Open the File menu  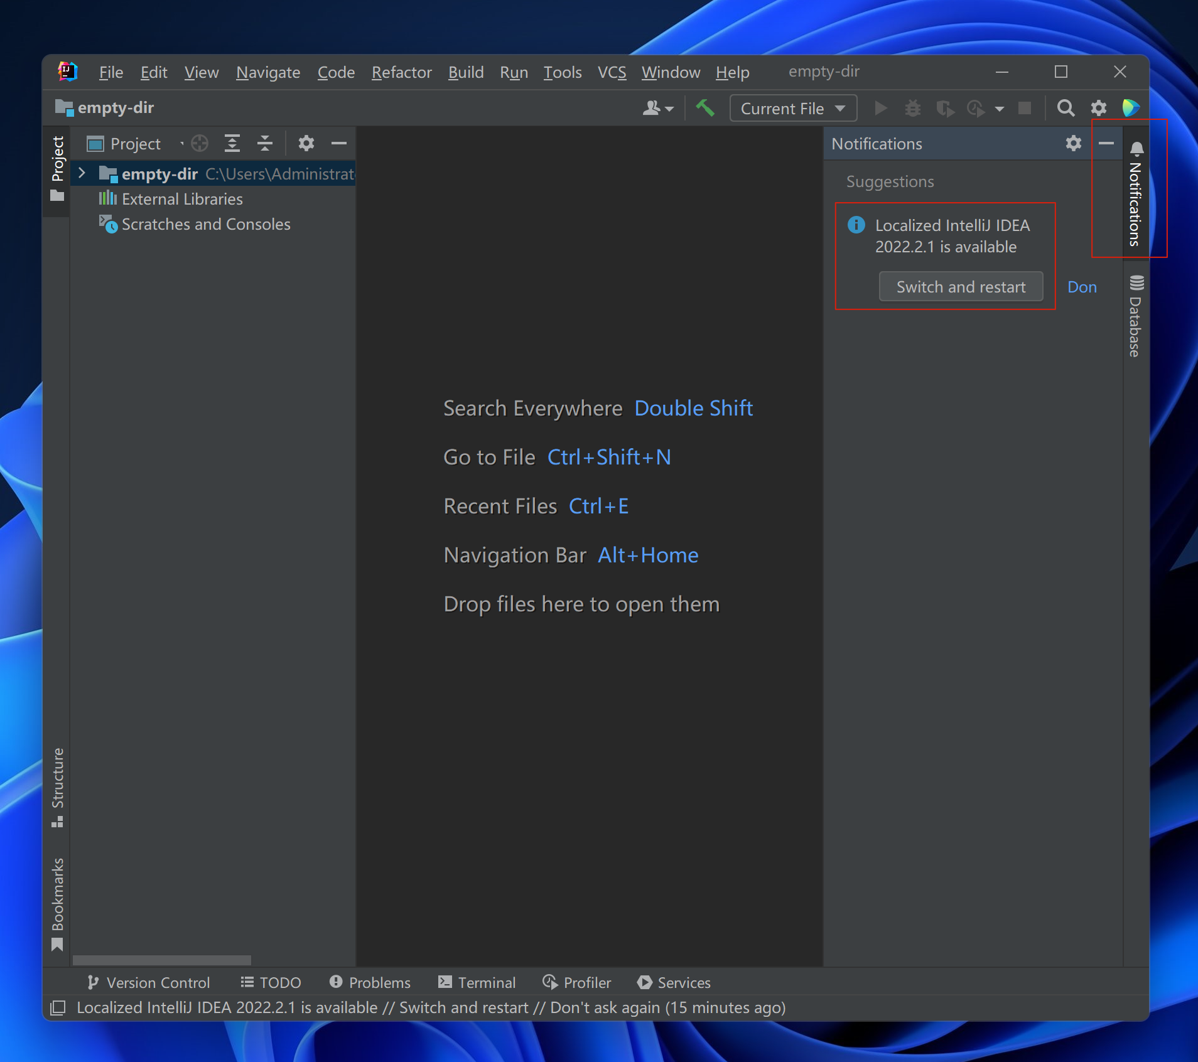click(111, 72)
